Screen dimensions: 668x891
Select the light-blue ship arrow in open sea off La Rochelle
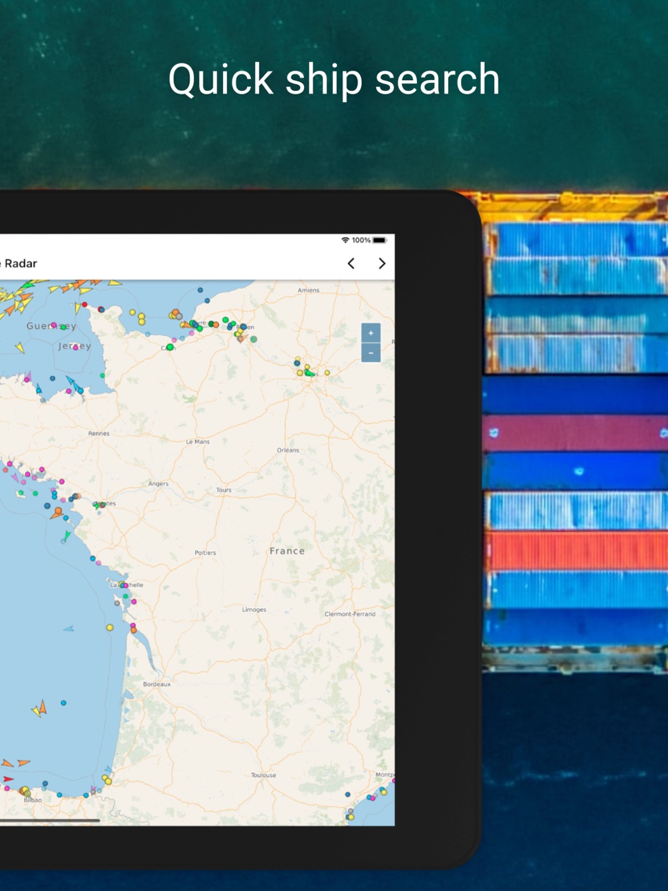click(x=68, y=629)
